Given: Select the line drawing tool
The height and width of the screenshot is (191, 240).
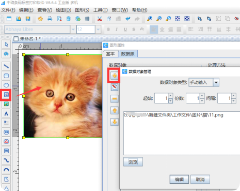Looking at the screenshot, I should tap(6, 66).
